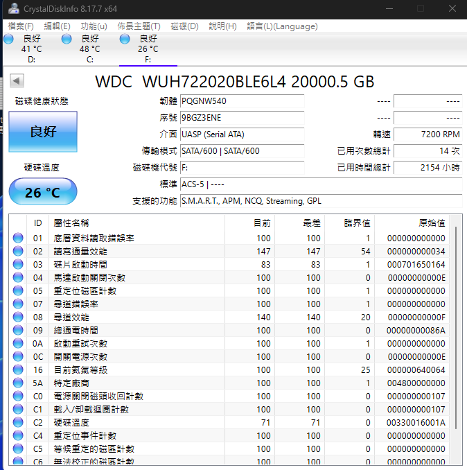
Task: Switch to the F: 26 °C disk tab
Action: [148, 49]
